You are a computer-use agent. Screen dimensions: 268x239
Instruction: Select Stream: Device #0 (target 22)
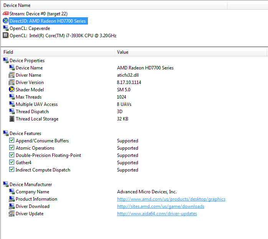[x=38, y=14]
